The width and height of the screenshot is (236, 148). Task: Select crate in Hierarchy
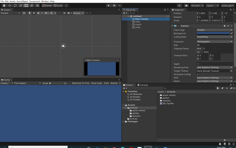pyautogui.click(x=137, y=27)
